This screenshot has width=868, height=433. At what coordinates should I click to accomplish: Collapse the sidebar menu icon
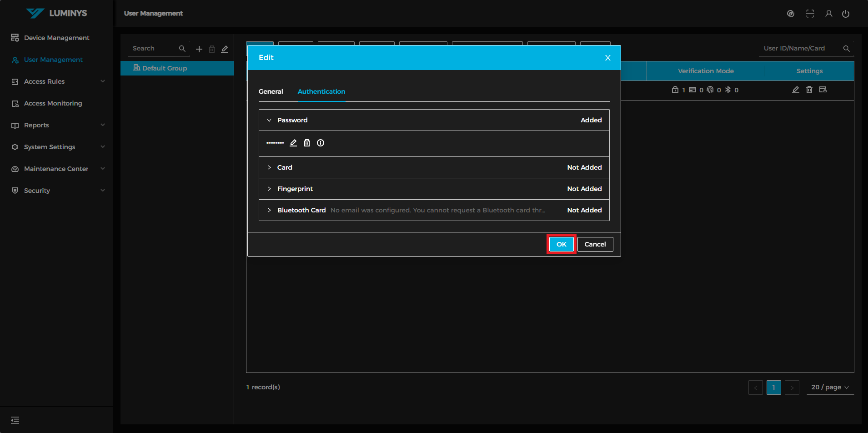tap(15, 420)
